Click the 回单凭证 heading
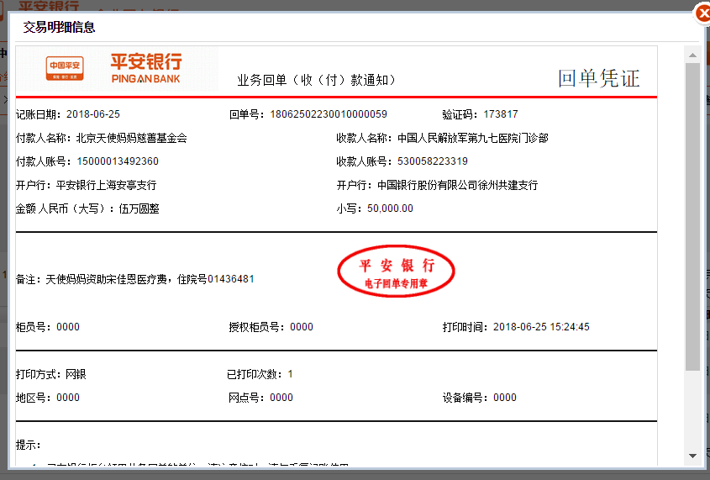The width and height of the screenshot is (710, 480). tap(598, 78)
